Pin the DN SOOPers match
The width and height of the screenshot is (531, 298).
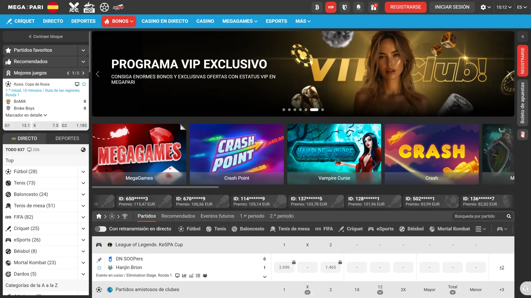tap(99, 260)
